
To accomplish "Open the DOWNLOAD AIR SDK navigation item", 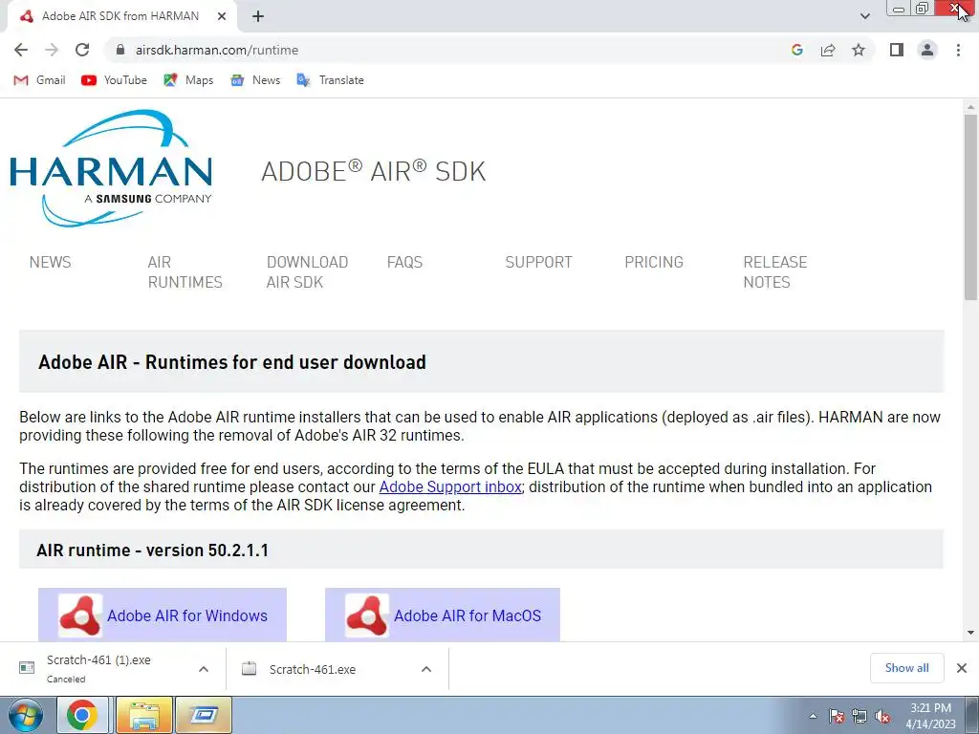I will [307, 272].
